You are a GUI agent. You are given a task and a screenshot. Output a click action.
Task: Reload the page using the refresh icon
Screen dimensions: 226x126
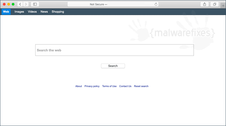tap(156, 4)
